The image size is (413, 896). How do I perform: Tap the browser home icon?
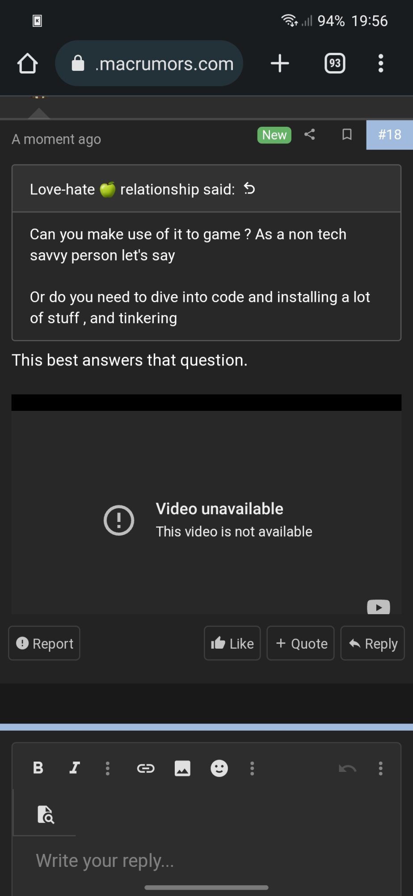[x=28, y=63]
